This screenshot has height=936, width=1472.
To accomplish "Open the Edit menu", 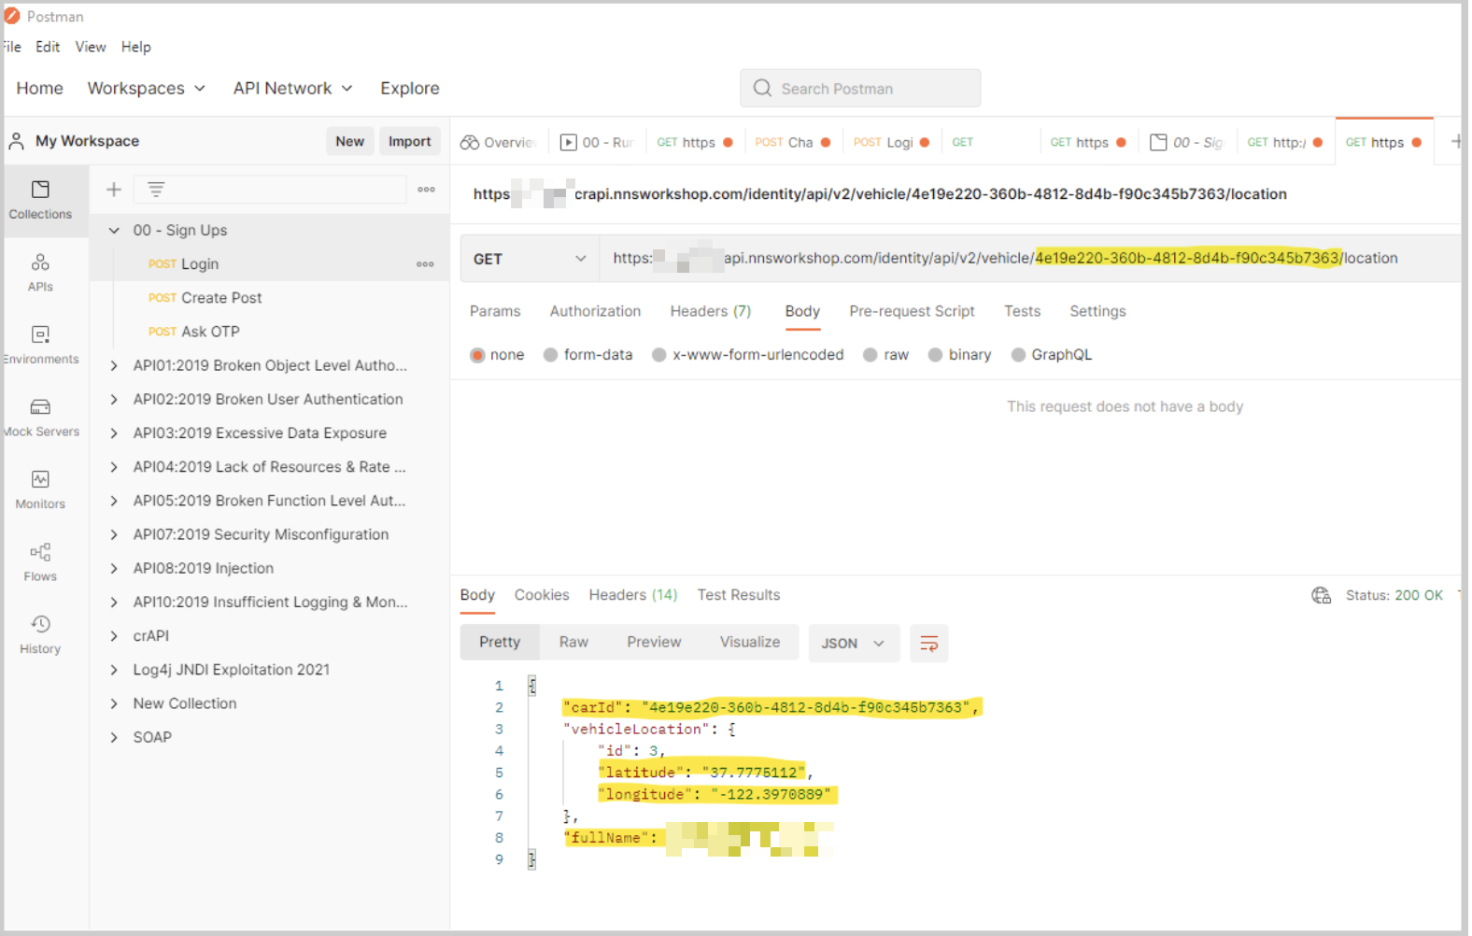I will [48, 47].
